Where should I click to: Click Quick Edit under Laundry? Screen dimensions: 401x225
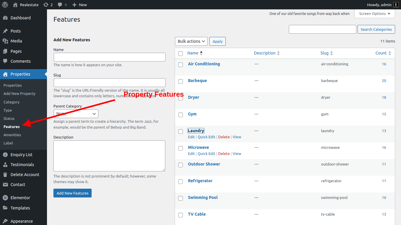coord(206,137)
